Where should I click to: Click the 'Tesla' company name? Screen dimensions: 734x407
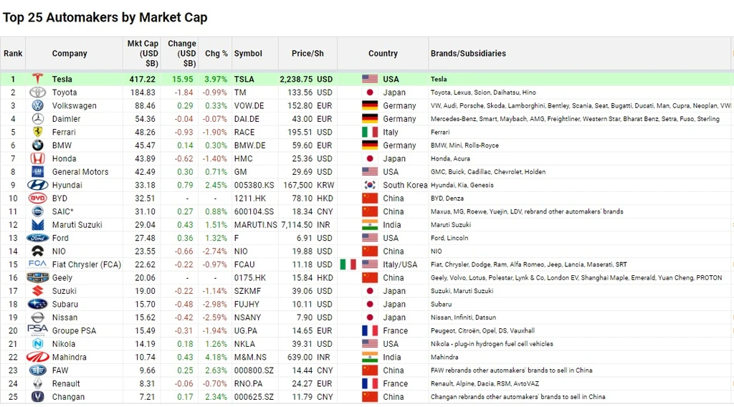(62, 79)
